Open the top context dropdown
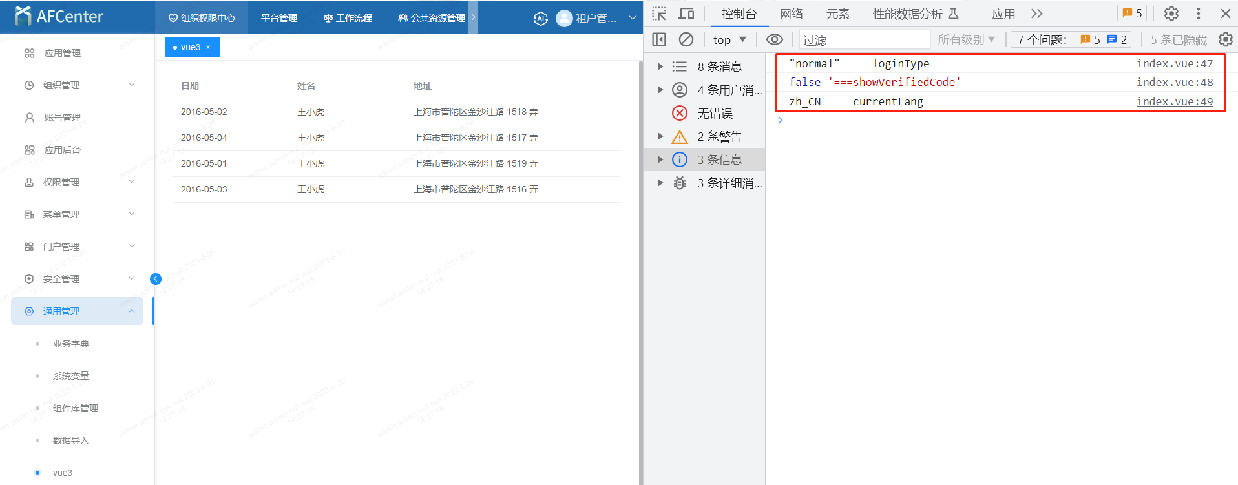Image resolution: width=1238 pixels, height=485 pixels. click(x=729, y=40)
